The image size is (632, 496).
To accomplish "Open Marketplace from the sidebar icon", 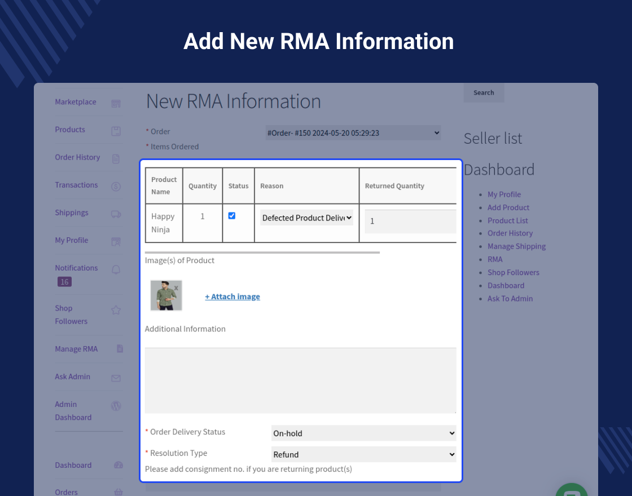I will [116, 103].
